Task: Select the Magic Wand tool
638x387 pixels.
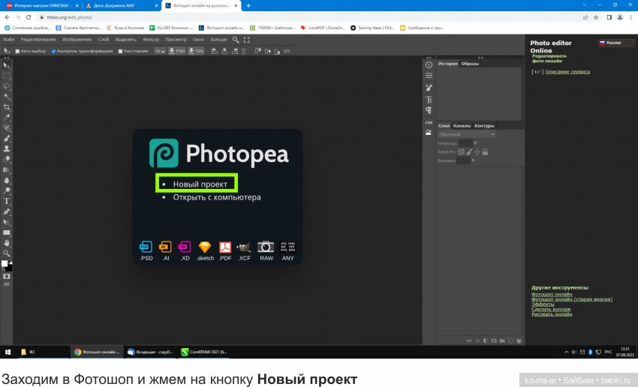Action: (7, 97)
